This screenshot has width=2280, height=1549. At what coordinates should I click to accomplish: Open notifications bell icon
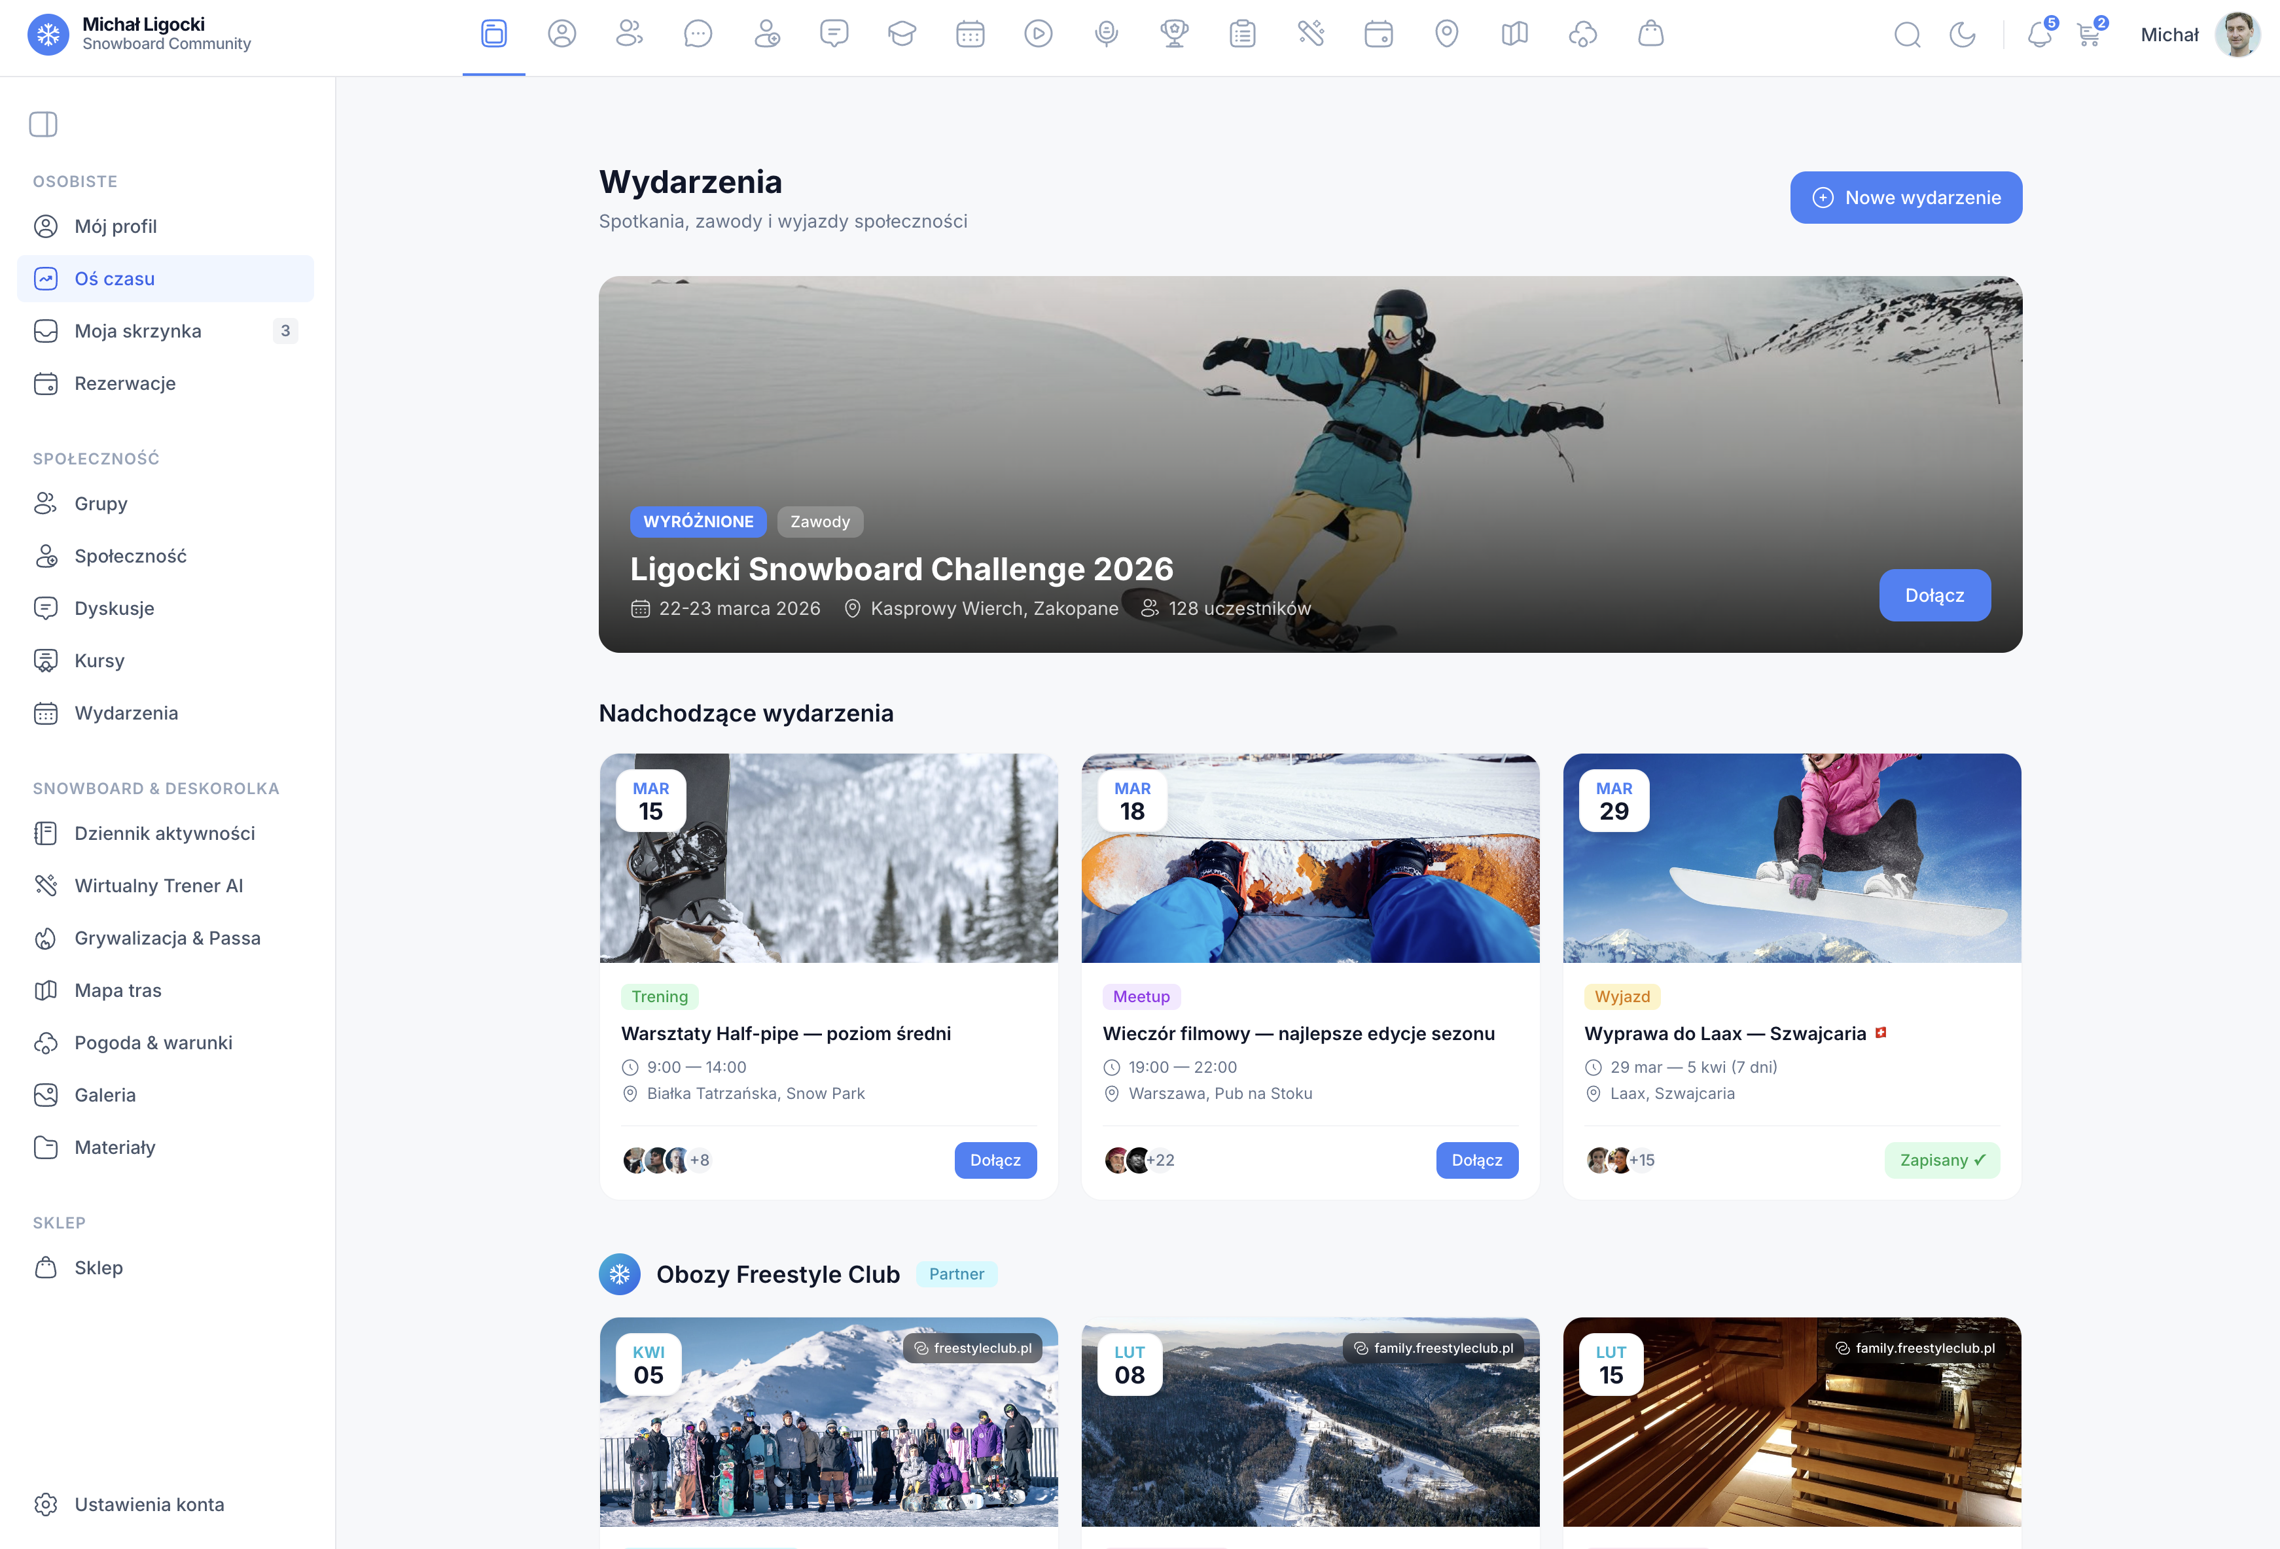[x=2040, y=35]
